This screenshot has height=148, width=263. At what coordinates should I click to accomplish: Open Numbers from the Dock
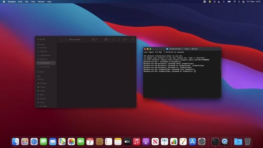174,141
